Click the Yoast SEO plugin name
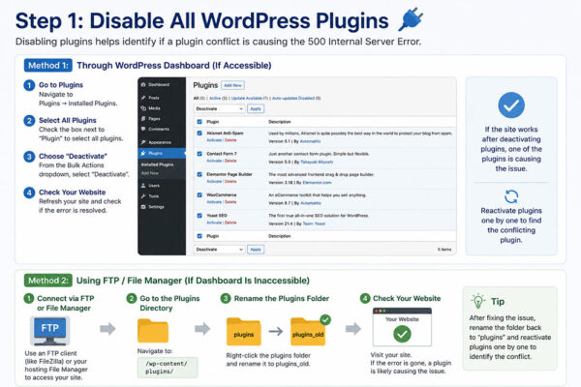The height and width of the screenshot is (387, 581). coord(216,215)
